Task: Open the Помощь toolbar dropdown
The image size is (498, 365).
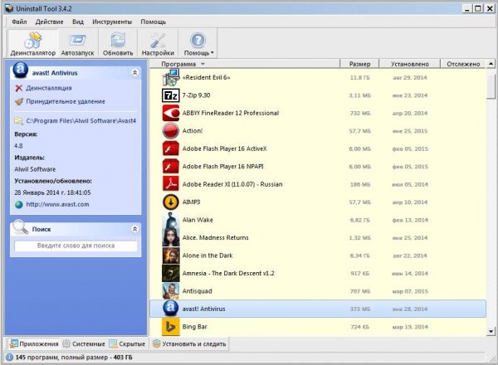Action: [198, 44]
